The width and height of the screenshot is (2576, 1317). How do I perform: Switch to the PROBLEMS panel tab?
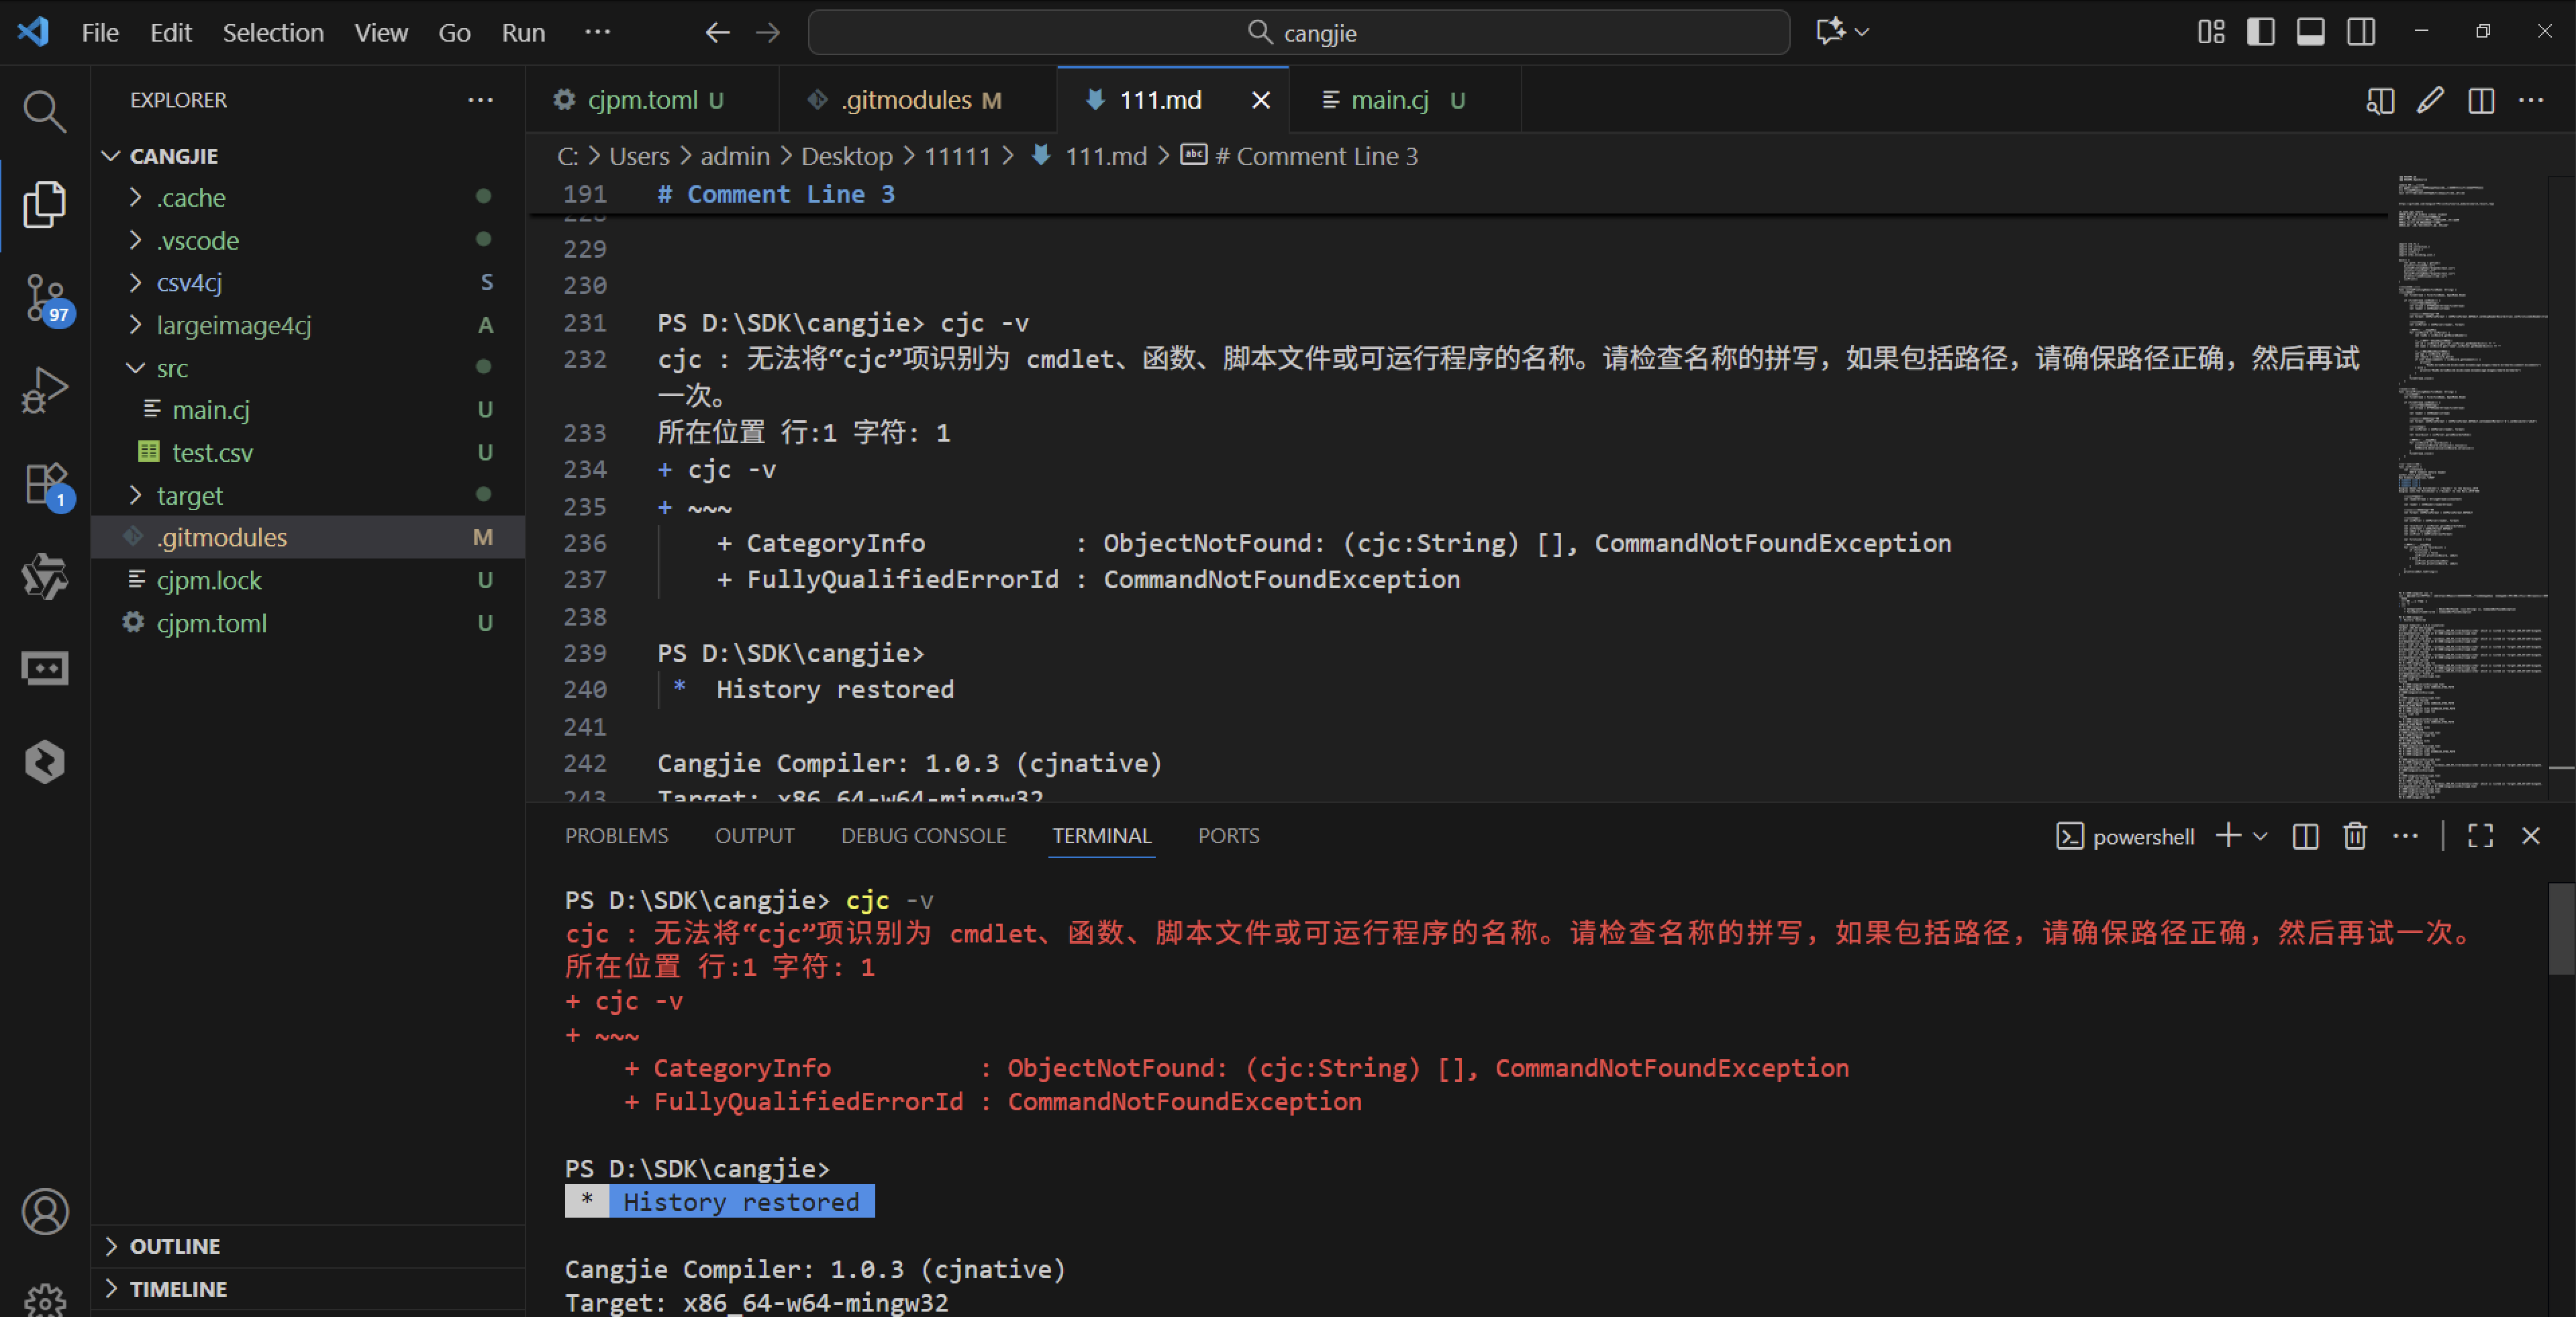[616, 836]
